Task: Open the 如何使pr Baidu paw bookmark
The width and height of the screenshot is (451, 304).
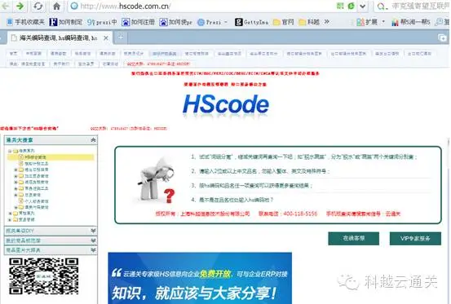Action: click(175, 22)
